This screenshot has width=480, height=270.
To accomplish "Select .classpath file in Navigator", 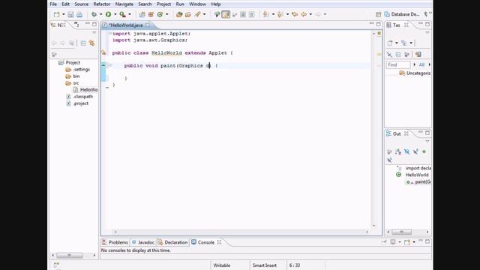I will click(x=79, y=97).
